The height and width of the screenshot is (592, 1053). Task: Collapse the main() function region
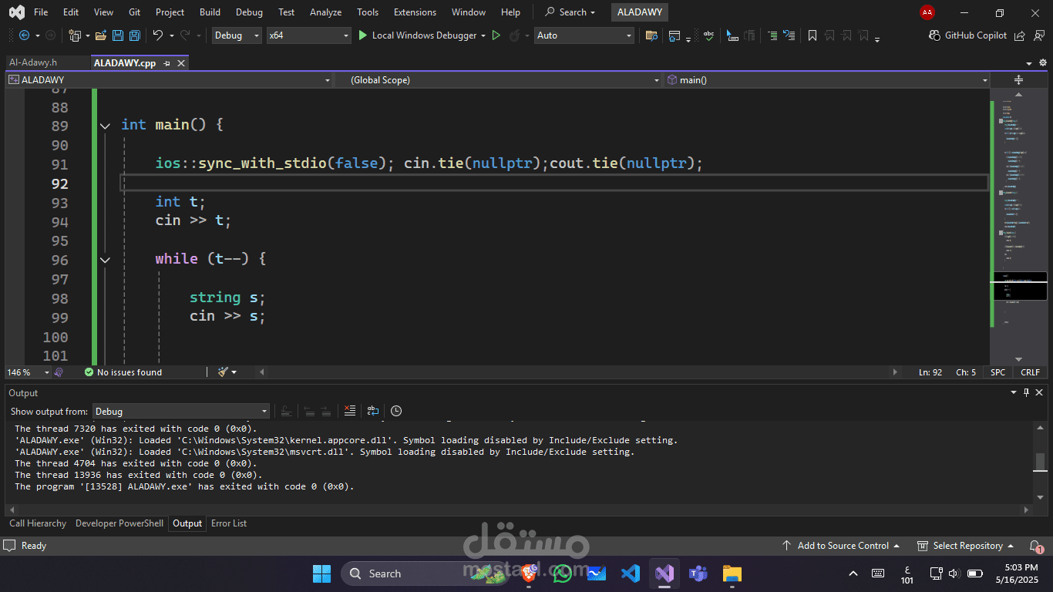tap(105, 126)
